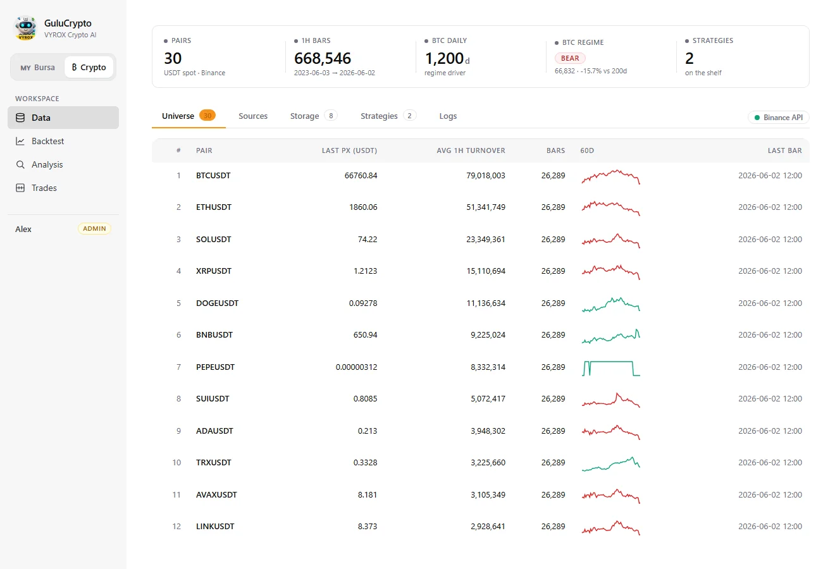Select the XRPUSDT pair name
This screenshot has height=569, width=835.
[x=214, y=271]
